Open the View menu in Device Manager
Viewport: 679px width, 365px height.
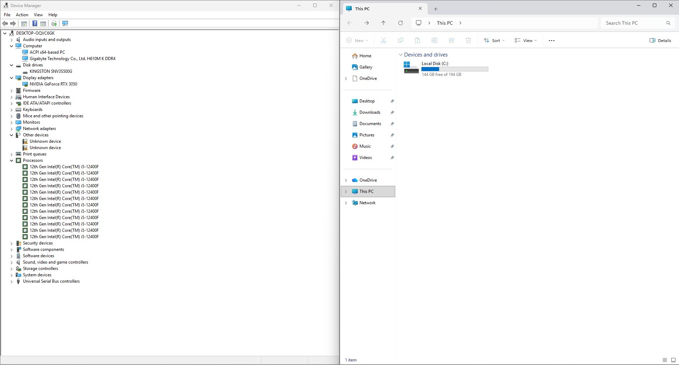[x=38, y=15]
